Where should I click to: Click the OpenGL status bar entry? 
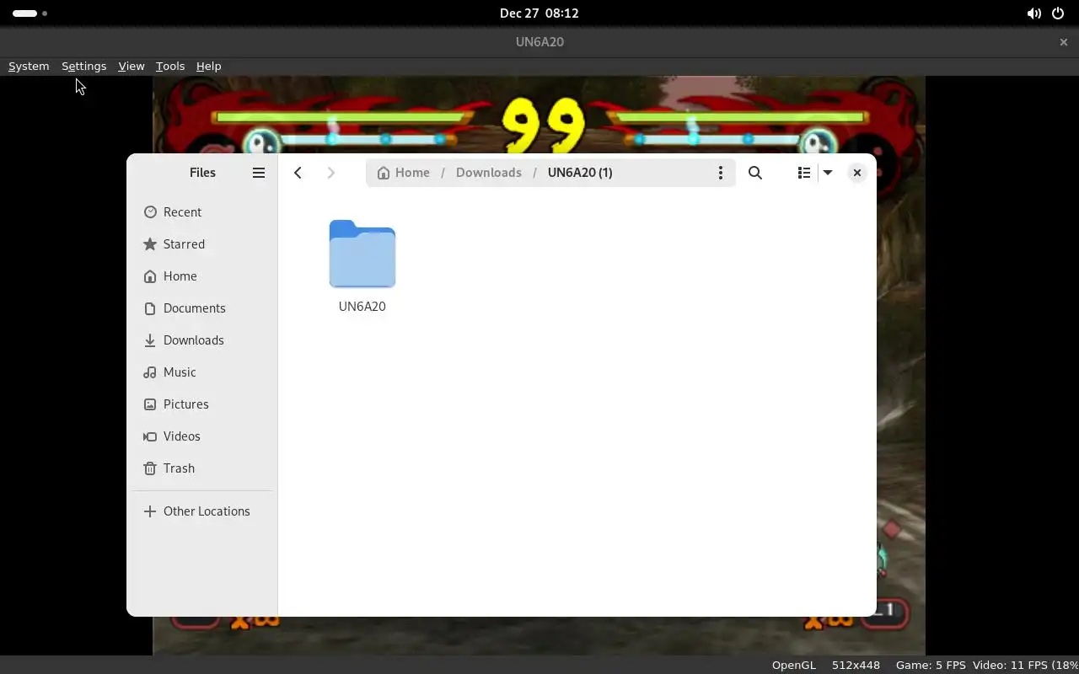(794, 666)
